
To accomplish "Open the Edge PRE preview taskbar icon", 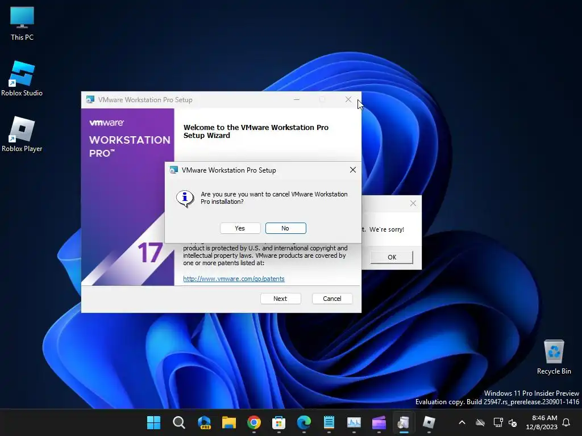I will pyautogui.click(x=204, y=422).
